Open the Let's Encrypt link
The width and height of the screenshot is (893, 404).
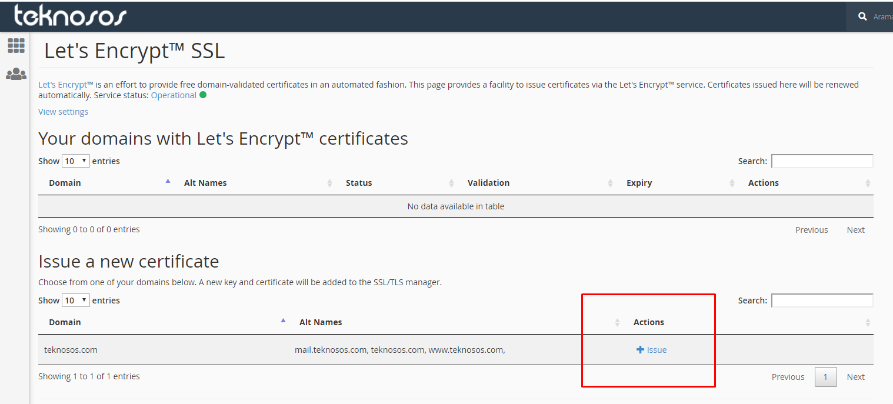pos(62,84)
